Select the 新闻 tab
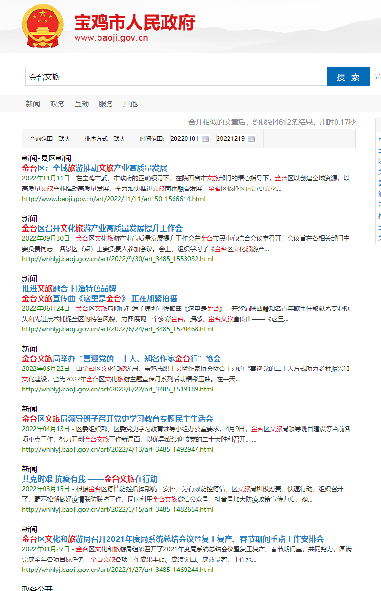This screenshot has height=591, width=381. [33, 104]
